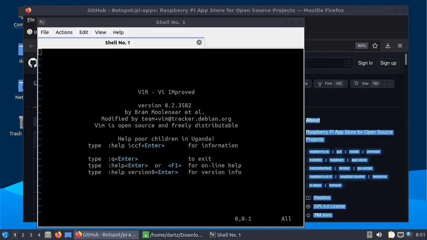Click the botspot topic tag
This screenshot has width=427, height=240.
coord(335,185)
